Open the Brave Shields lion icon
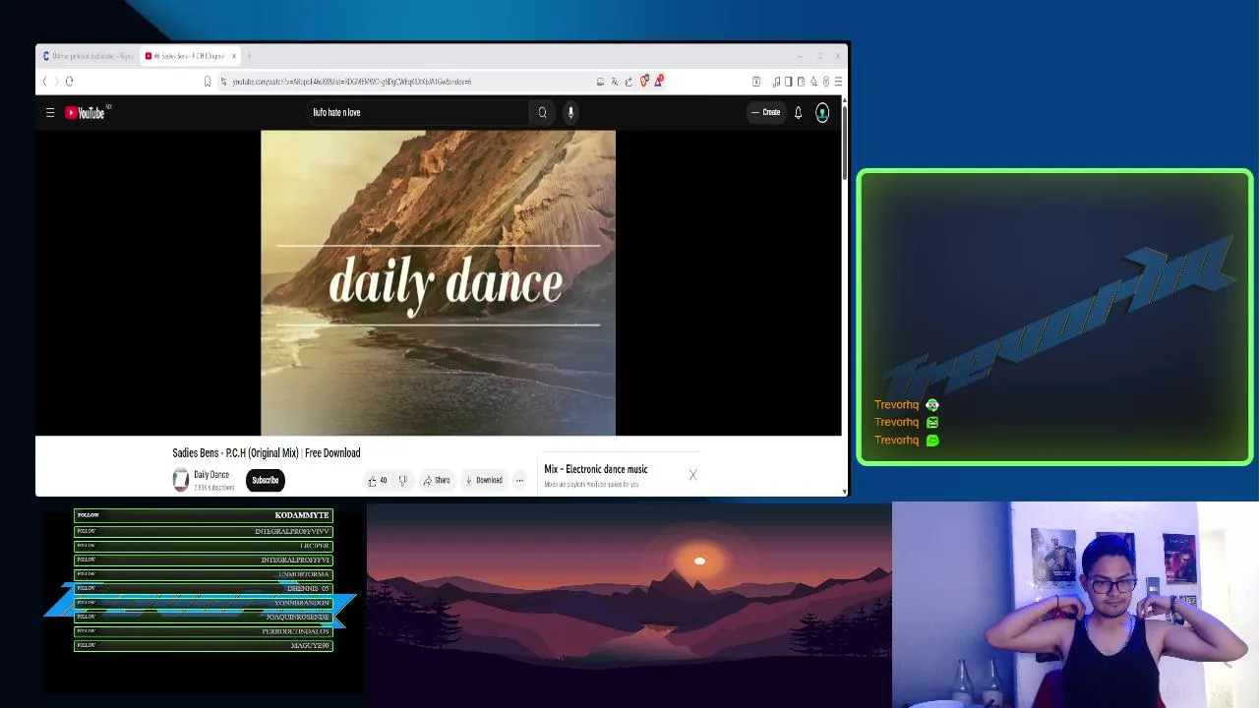1259x708 pixels. pos(644,82)
